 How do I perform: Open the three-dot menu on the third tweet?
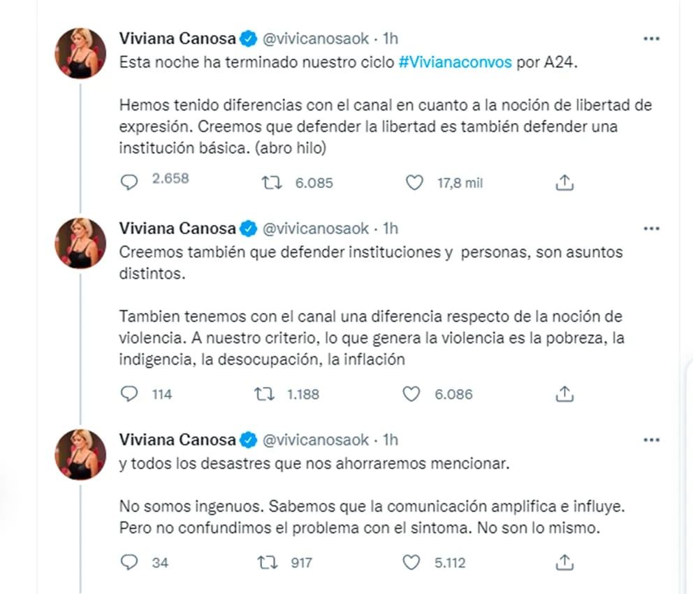pos(652,440)
